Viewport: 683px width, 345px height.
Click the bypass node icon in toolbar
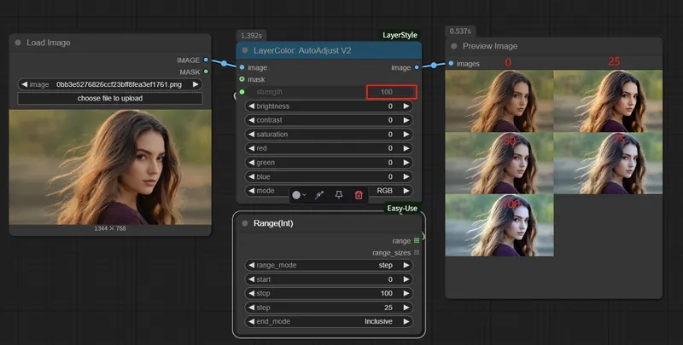(319, 195)
